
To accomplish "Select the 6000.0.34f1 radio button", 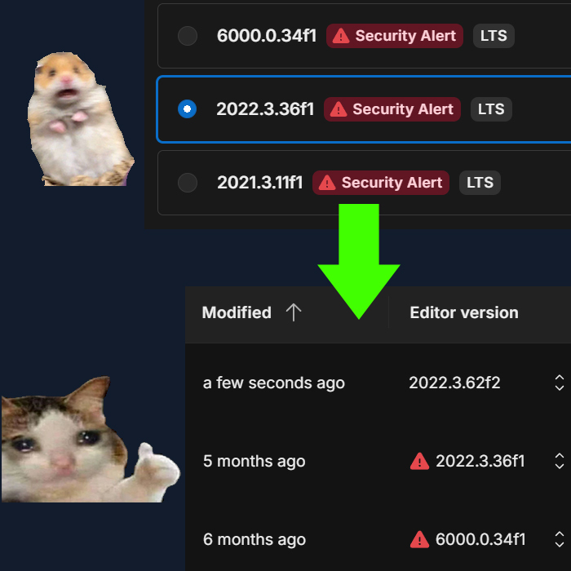I will point(188,36).
